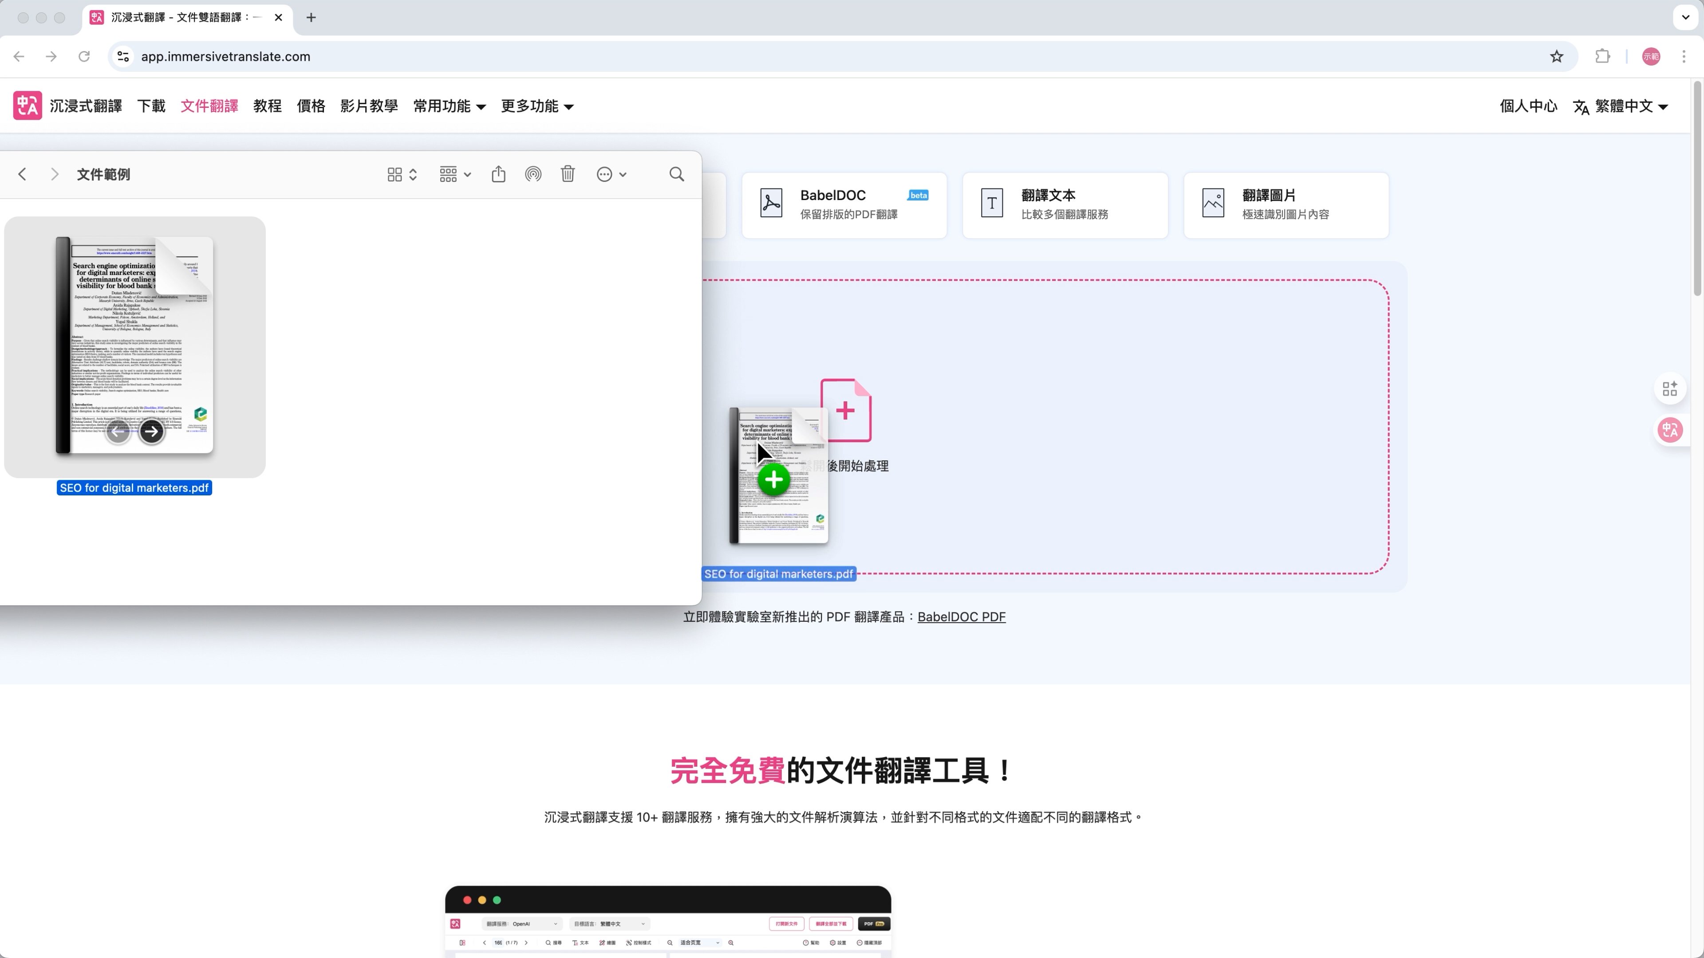Open the 繁體中文 language dropdown

[1620, 106]
